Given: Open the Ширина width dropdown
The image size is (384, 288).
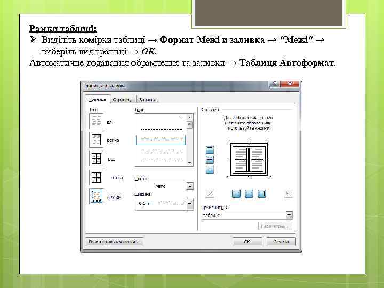Looking at the screenshot, I should click(190, 204).
